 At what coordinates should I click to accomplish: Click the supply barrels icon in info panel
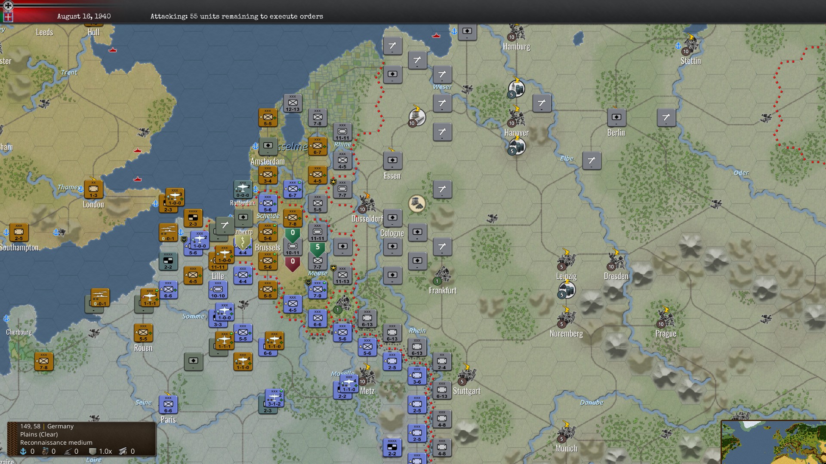click(45, 451)
